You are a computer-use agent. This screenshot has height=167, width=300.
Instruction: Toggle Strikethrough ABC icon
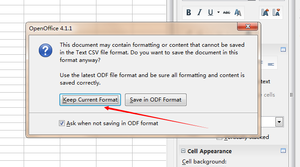pyautogui.click(x=227, y=12)
